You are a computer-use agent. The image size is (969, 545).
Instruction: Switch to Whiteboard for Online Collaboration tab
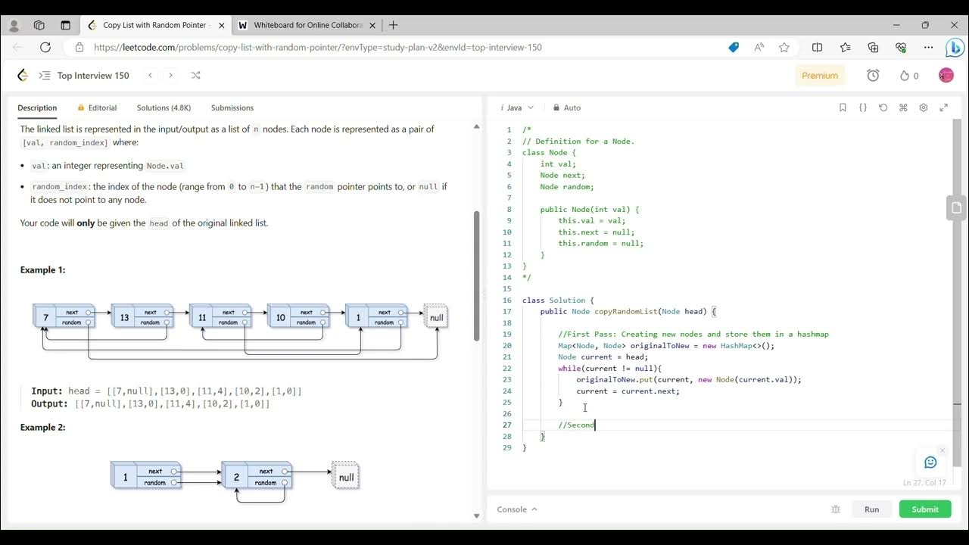[x=308, y=25]
